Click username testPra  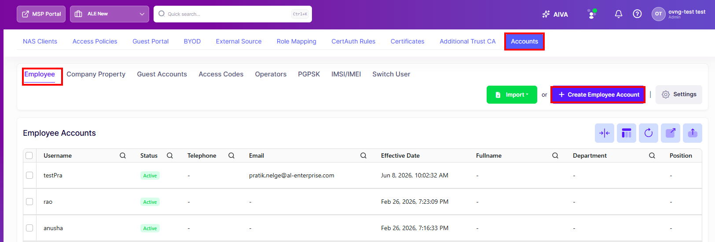pos(53,175)
